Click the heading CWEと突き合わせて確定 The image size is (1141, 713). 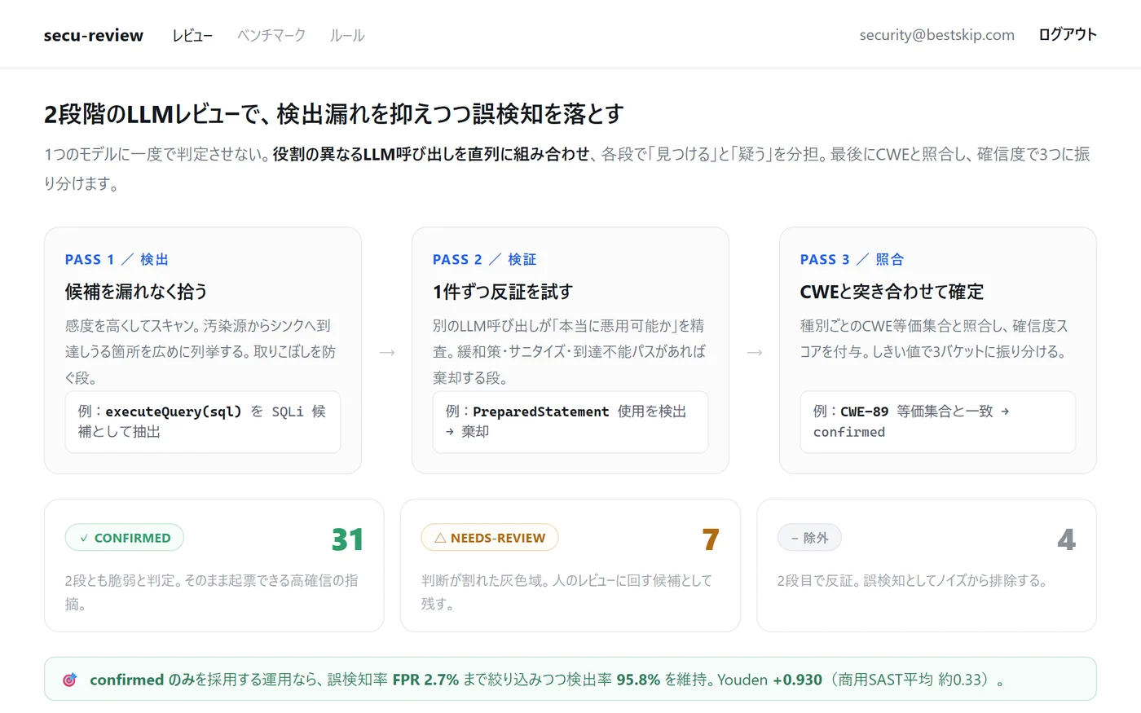click(x=892, y=291)
